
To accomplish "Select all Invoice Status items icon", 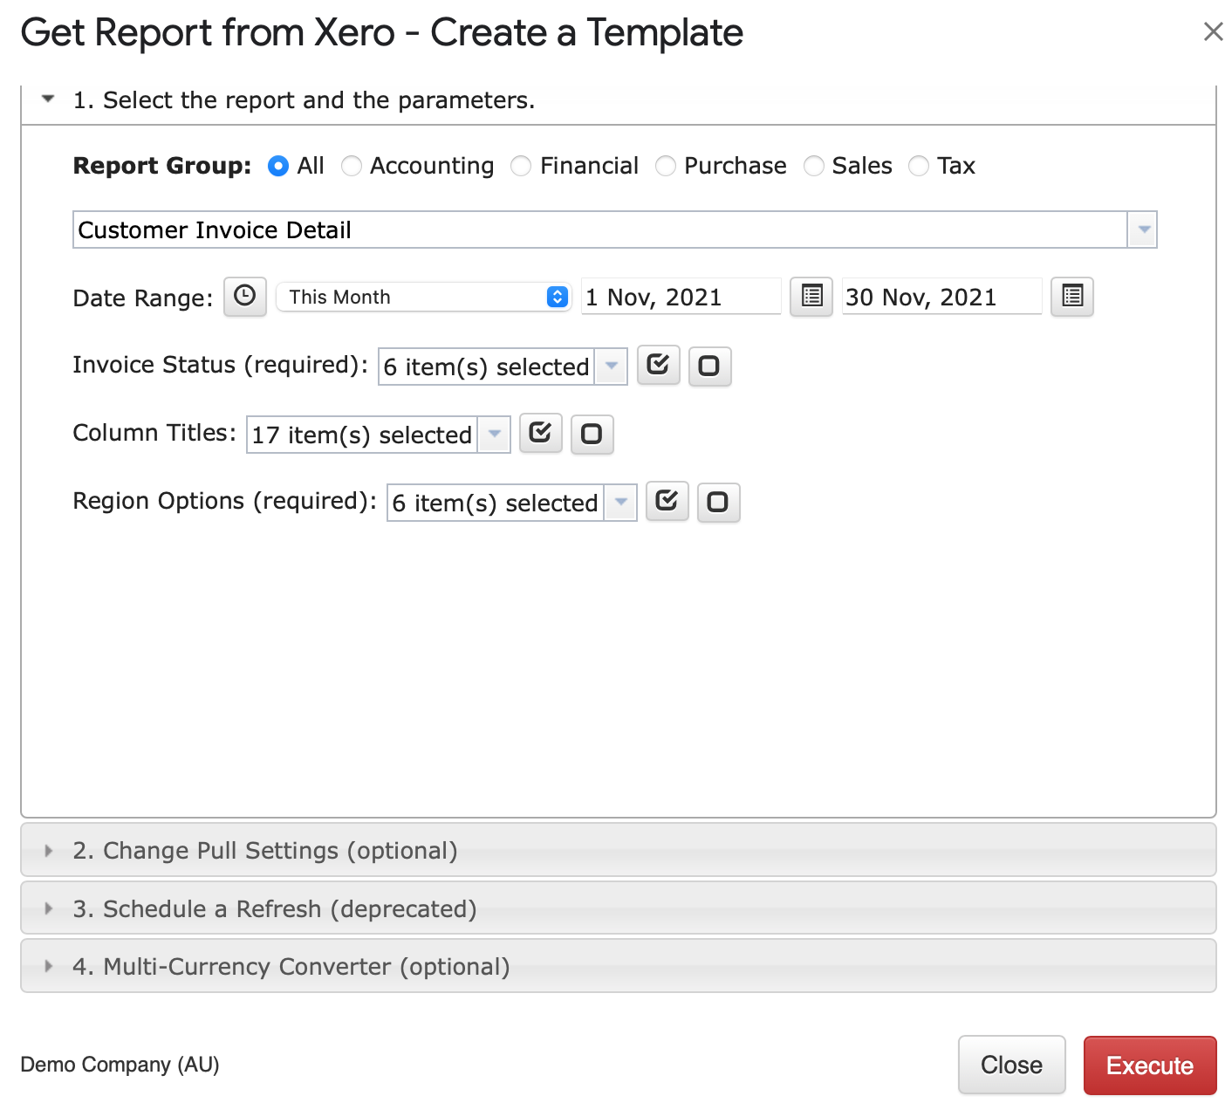I will point(659,365).
